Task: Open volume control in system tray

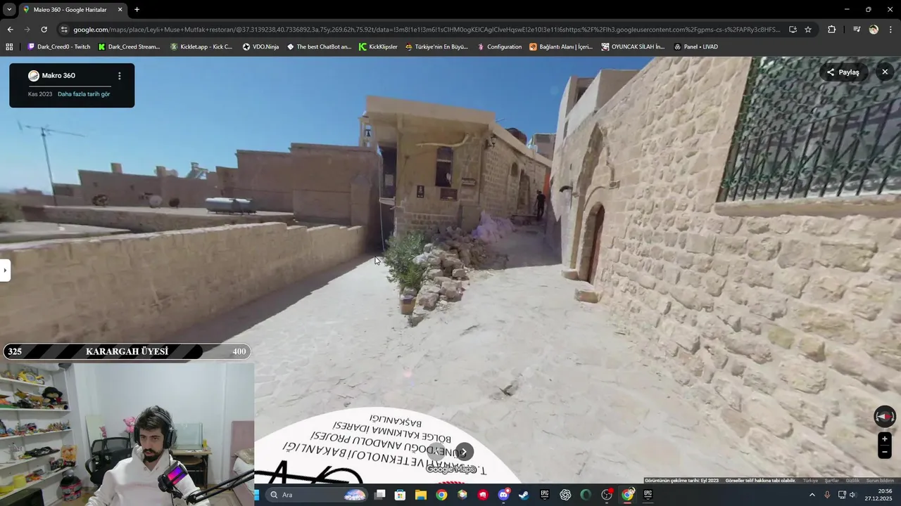Action: (852, 495)
